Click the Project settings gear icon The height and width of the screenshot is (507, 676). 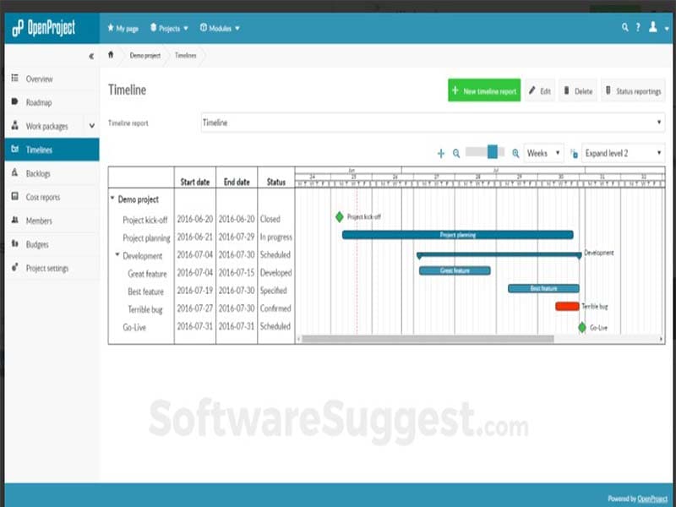[15, 267]
